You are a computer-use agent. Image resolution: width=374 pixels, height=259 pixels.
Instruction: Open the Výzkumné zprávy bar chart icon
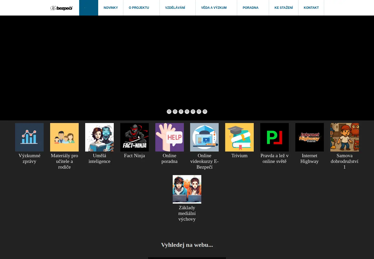click(29, 137)
